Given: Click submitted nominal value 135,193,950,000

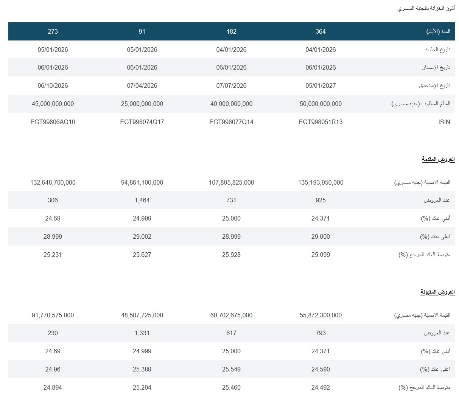Looking at the screenshot, I should (x=321, y=182).
